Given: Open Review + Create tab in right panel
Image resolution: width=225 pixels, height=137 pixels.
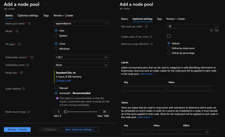Looking at the screenshot, I should pos(176,19).
